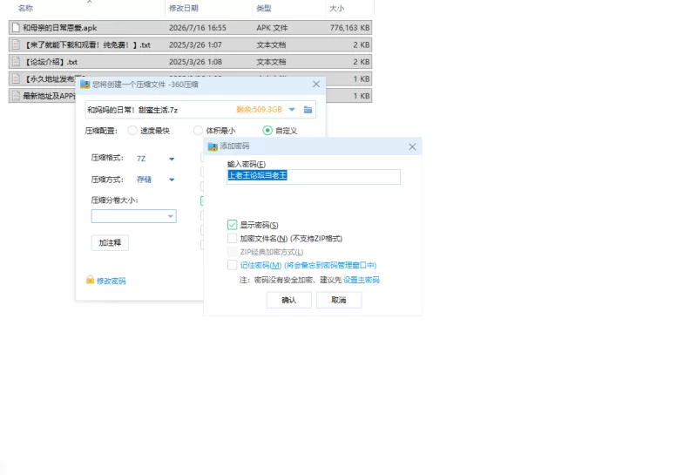Click the 添加密码 dialog title icon
The image size is (697, 475).
213,146
